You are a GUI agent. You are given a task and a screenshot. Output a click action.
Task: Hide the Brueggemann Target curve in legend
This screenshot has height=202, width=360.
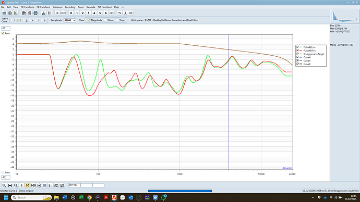pyautogui.click(x=297, y=54)
